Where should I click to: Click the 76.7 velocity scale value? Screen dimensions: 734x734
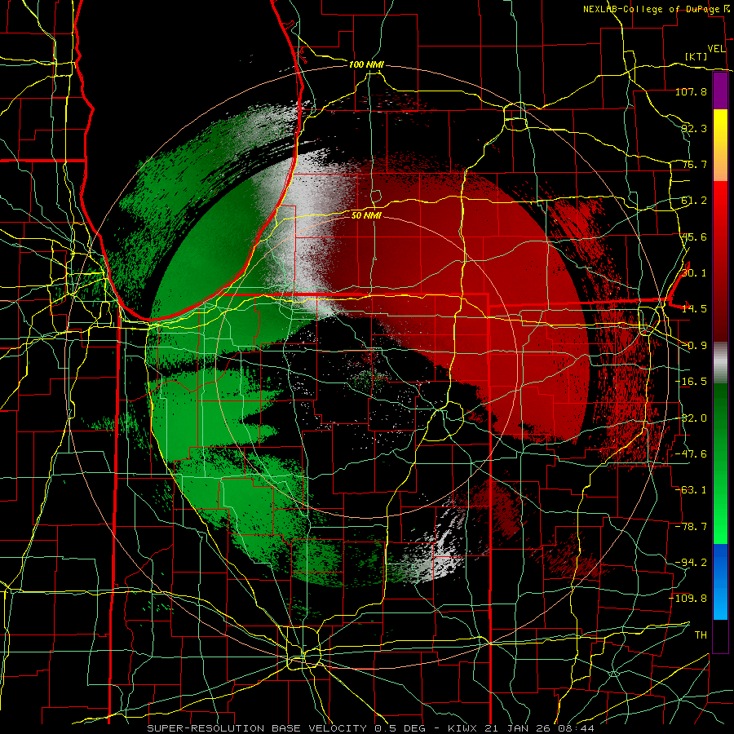click(693, 164)
